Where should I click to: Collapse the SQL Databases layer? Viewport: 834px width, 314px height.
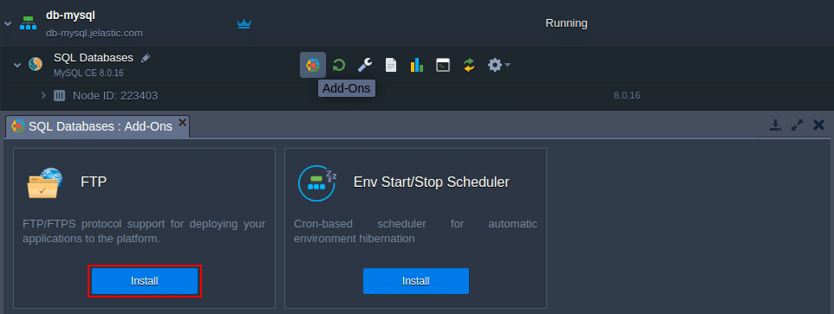17,65
